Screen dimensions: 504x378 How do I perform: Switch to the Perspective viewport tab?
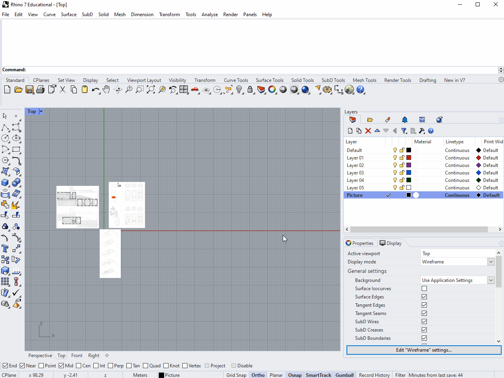40,356
